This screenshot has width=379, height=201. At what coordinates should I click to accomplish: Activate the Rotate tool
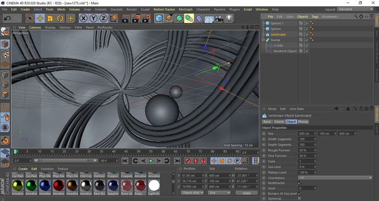click(60, 18)
